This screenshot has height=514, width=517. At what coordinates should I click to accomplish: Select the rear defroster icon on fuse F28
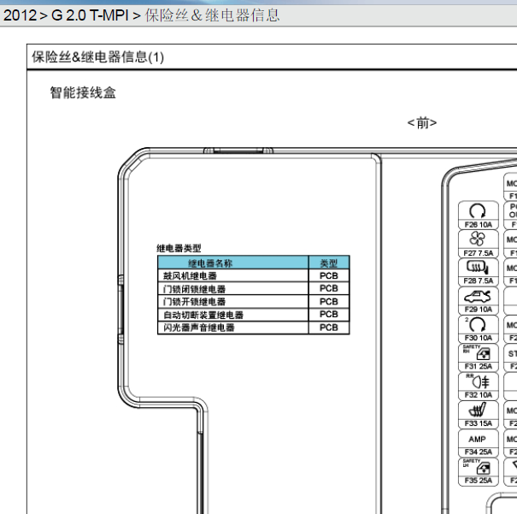[477, 267]
